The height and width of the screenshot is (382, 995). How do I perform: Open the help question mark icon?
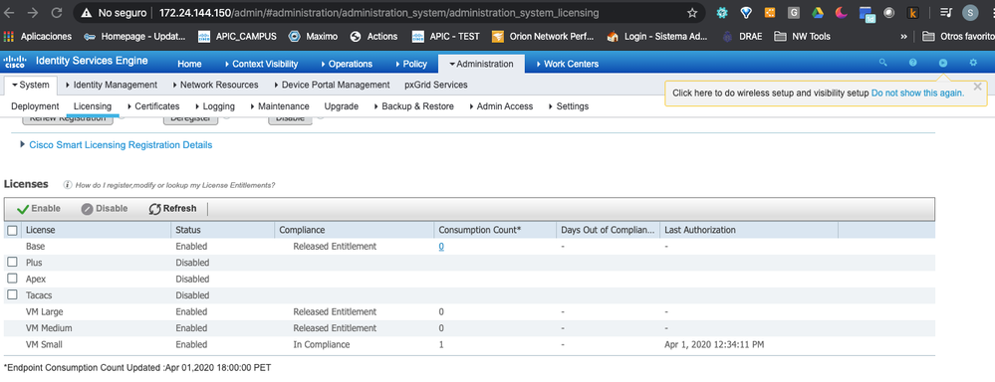pos(913,63)
